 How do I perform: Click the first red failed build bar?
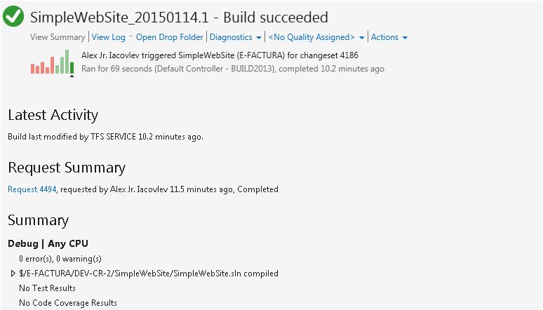click(x=32, y=69)
